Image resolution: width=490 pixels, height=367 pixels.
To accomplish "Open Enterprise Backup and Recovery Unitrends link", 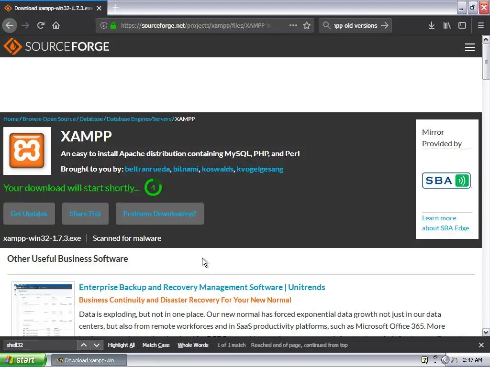I will (x=202, y=287).
